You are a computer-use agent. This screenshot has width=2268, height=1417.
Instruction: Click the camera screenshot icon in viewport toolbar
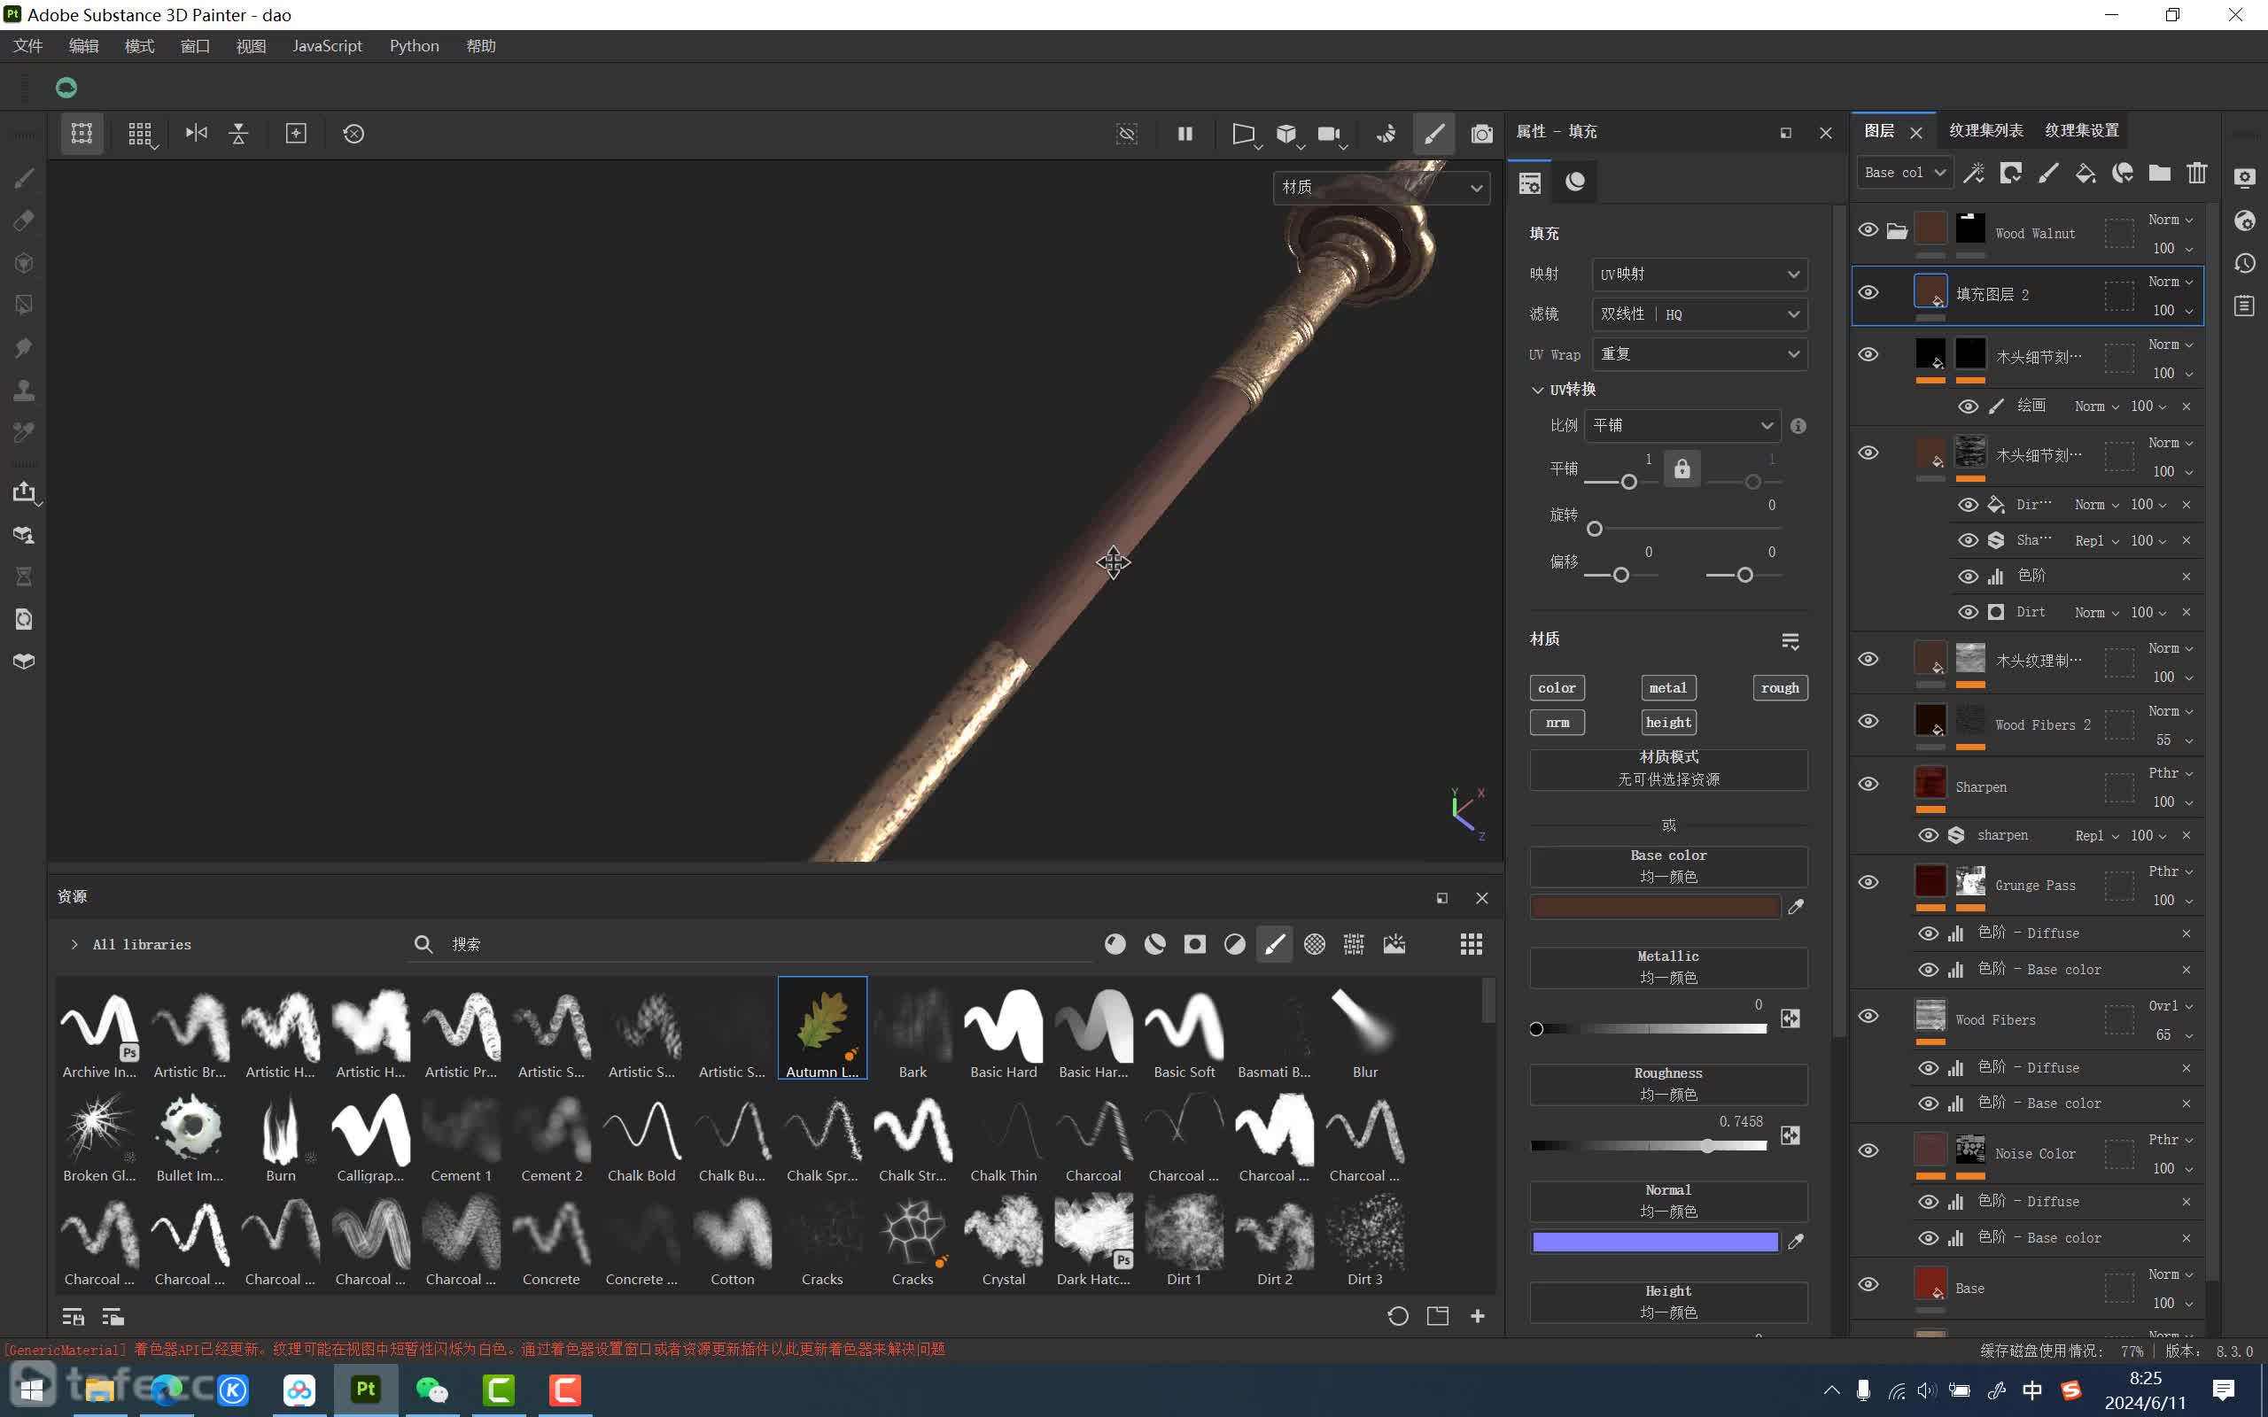pyautogui.click(x=1480, y=133)
